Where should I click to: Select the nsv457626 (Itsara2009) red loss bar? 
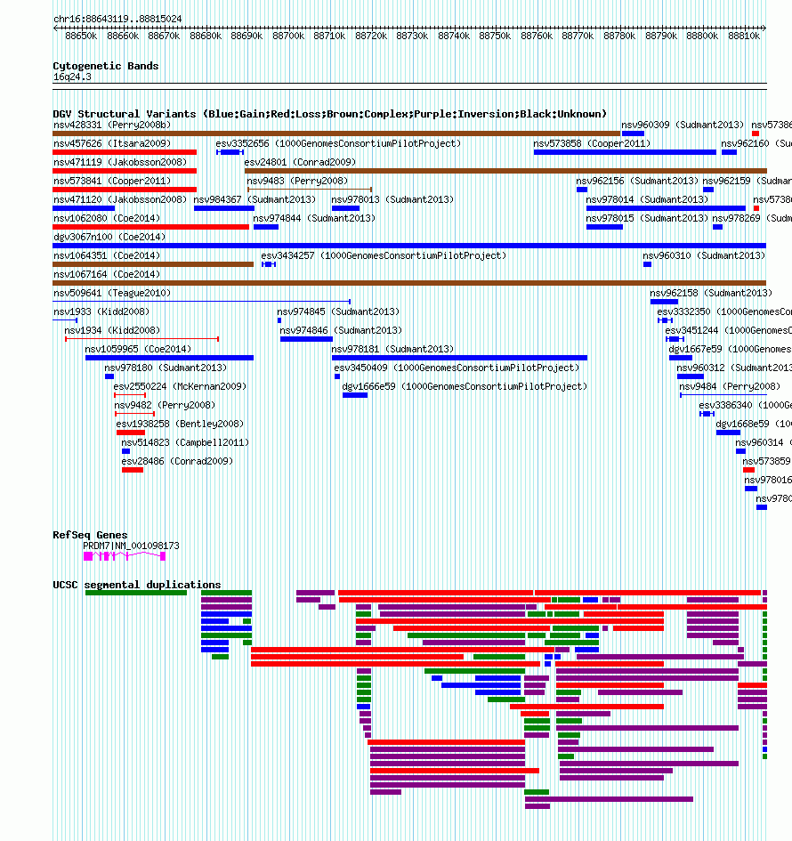click(125, 152)
